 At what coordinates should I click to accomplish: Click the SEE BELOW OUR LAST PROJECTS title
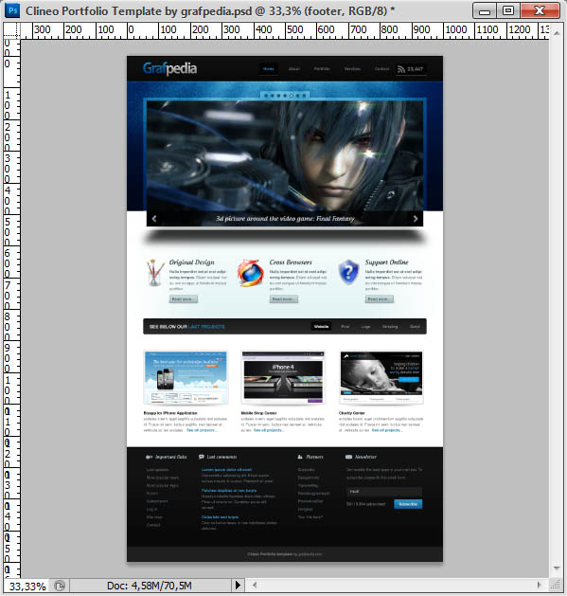[x=186, y=327]
